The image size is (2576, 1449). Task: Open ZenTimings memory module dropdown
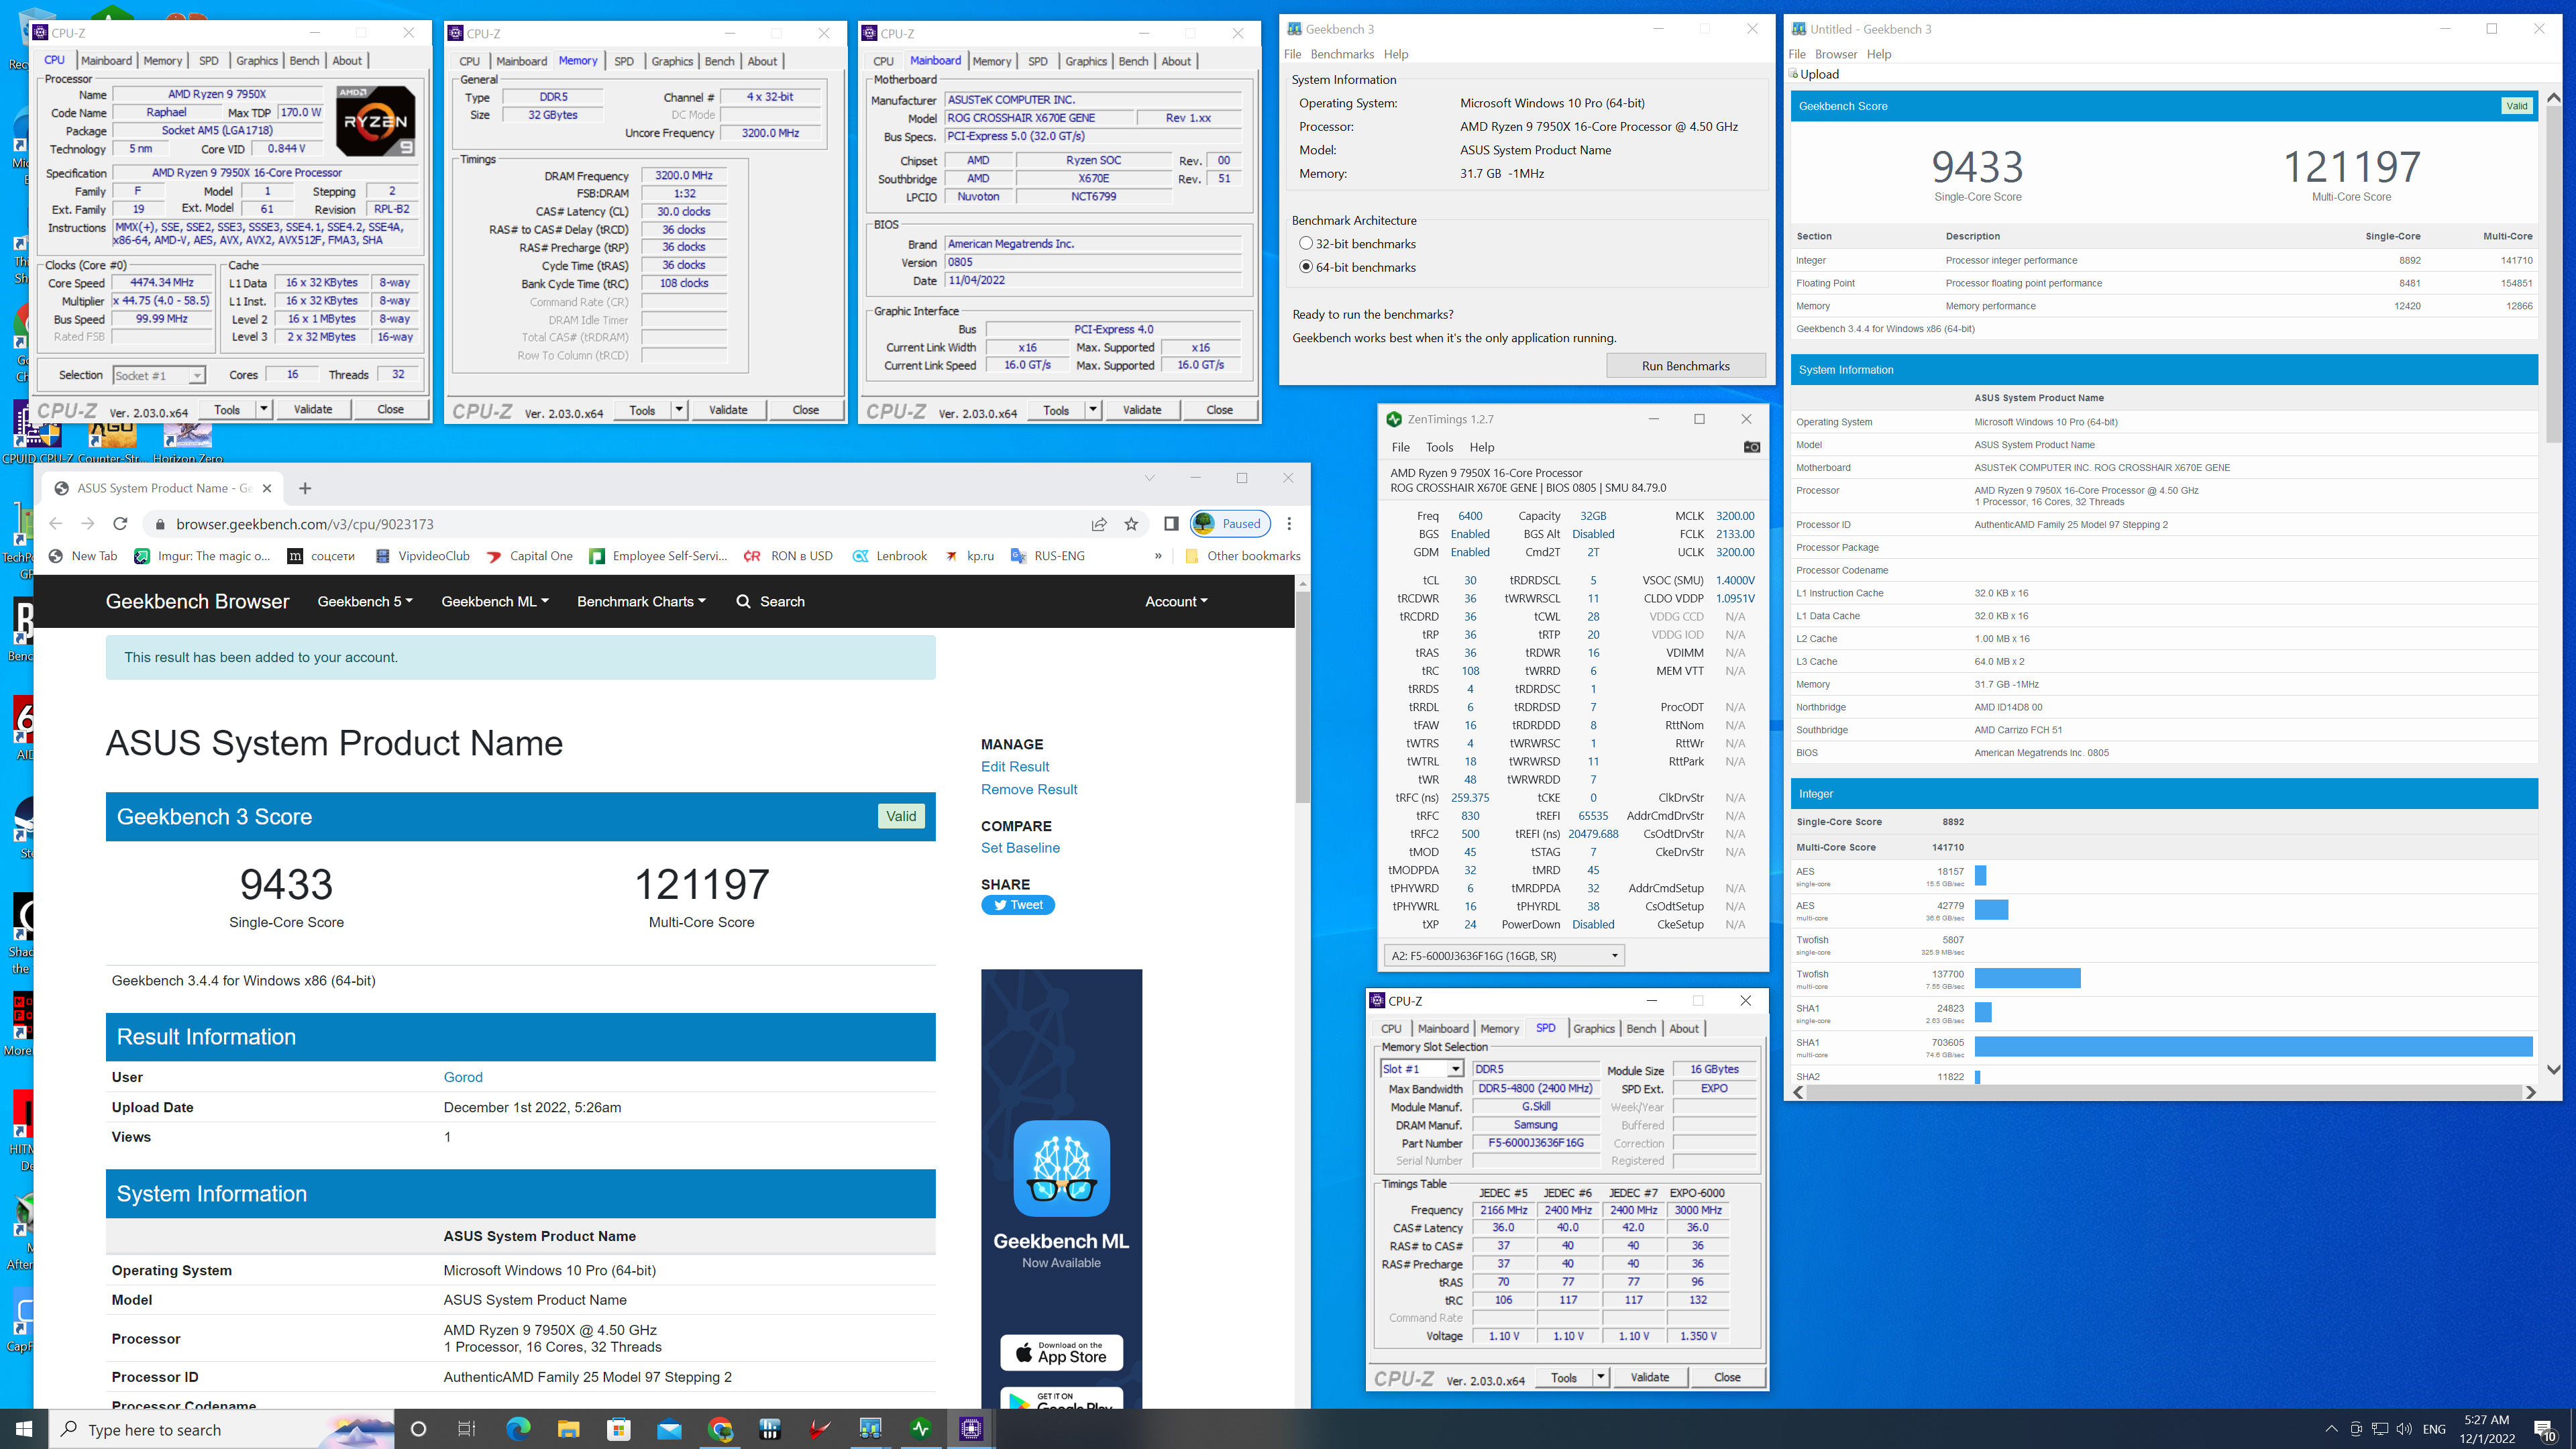pyautogui.click(x=1503, y=956)
